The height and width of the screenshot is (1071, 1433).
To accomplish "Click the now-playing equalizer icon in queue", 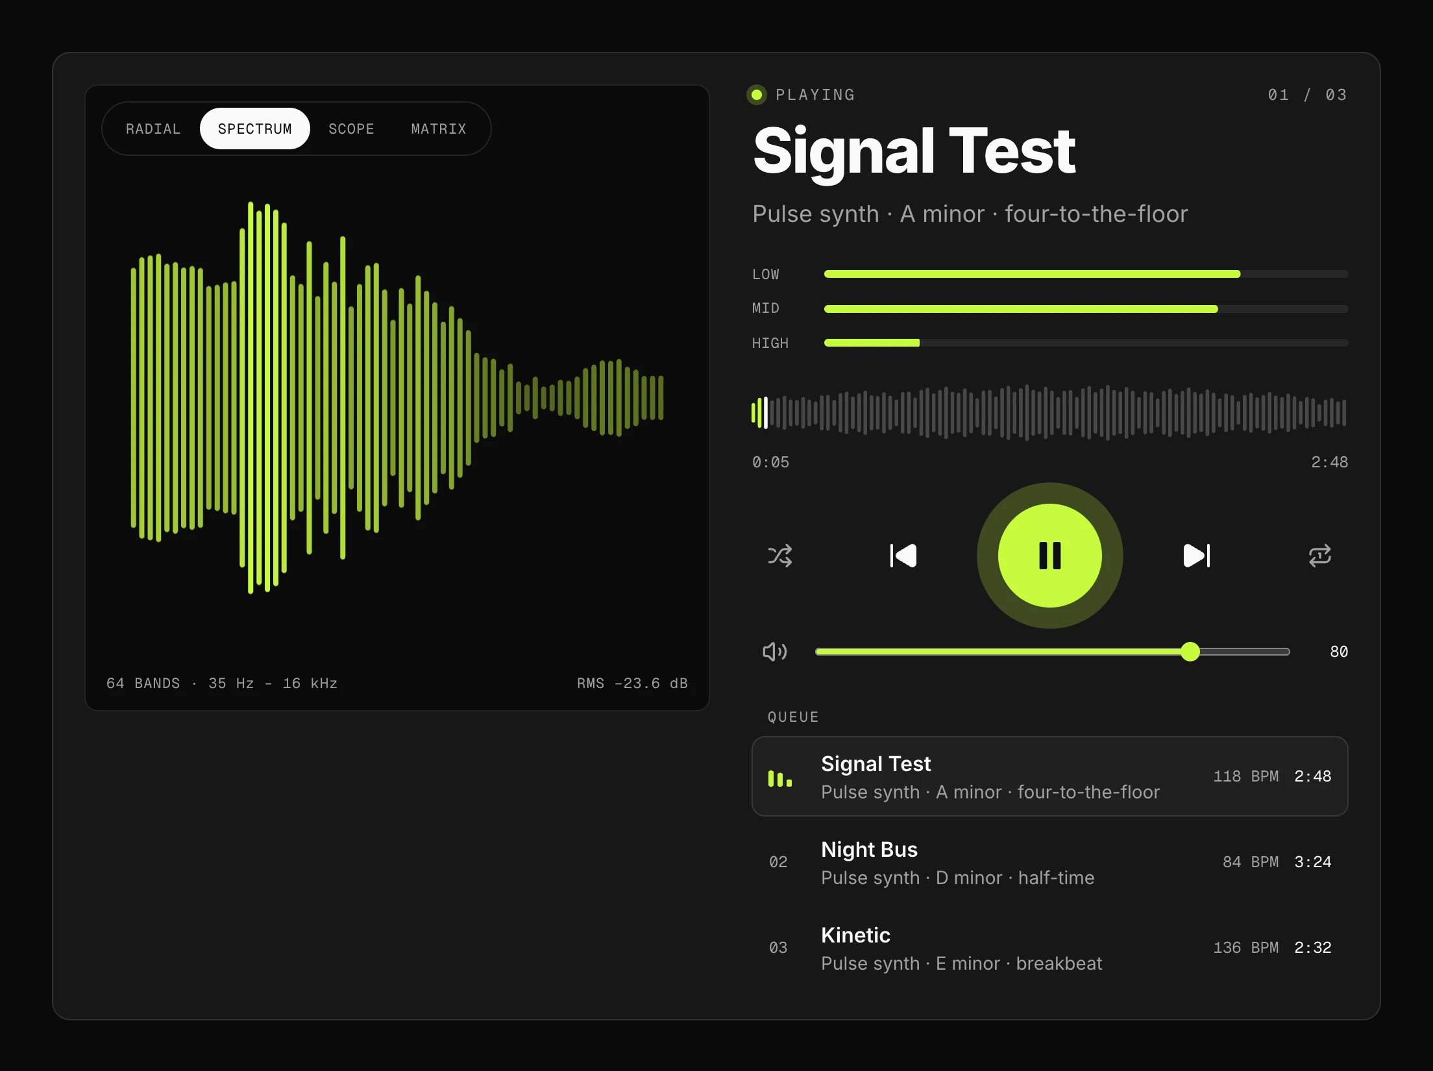I will (x=779, y=778).
